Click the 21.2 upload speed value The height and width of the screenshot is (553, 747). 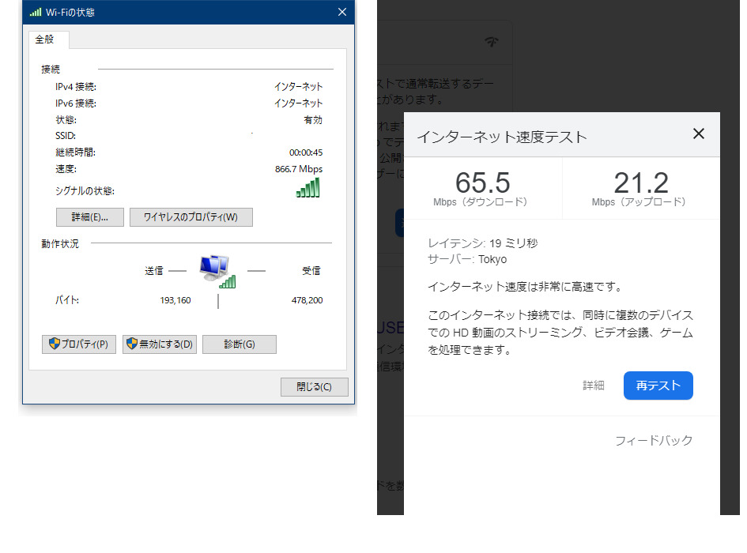(641, 183)
